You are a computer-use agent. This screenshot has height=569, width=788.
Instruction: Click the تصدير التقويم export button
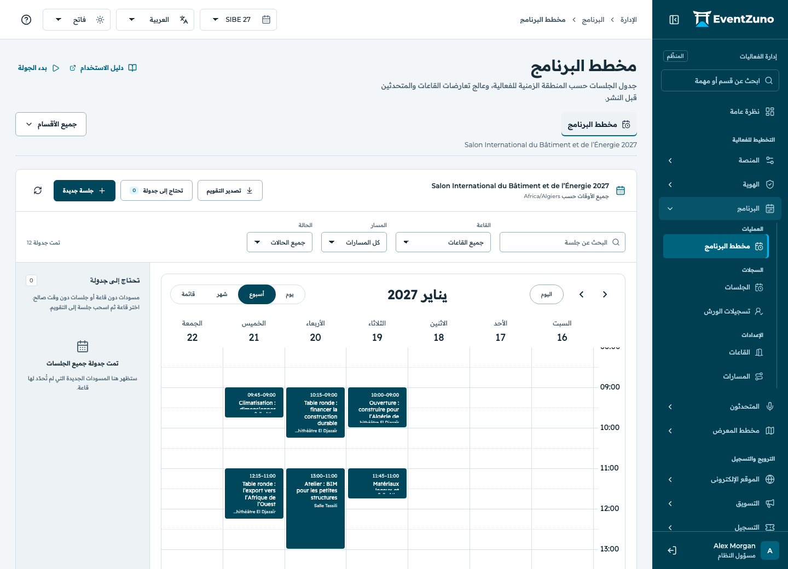click(230, 190)
